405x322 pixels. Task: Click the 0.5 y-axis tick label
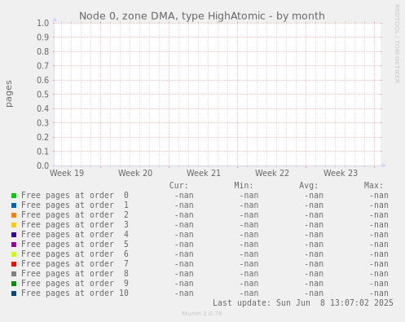coord(43,95)
